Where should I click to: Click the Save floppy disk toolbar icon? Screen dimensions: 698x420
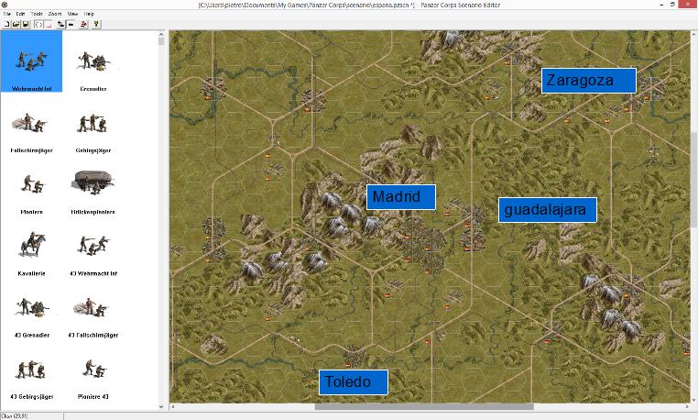coord(26,24)
